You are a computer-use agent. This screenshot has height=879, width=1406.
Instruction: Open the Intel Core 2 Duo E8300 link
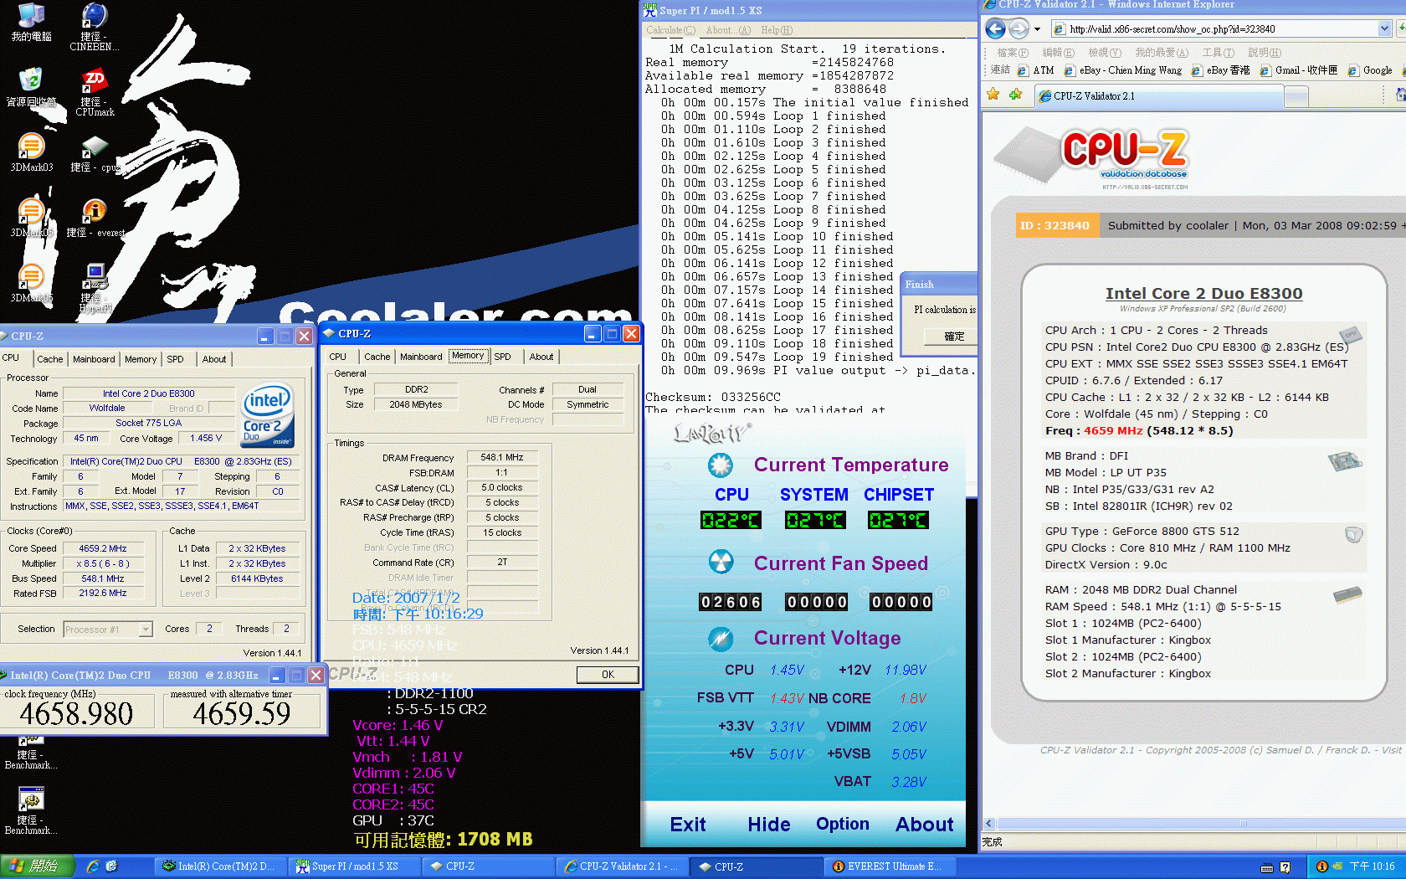coord(1203,293)
